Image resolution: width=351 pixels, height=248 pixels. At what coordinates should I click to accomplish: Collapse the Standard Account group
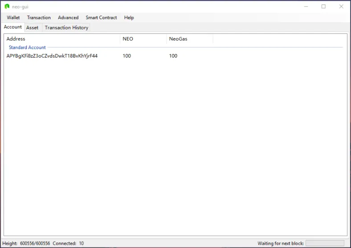coord(27,47)
